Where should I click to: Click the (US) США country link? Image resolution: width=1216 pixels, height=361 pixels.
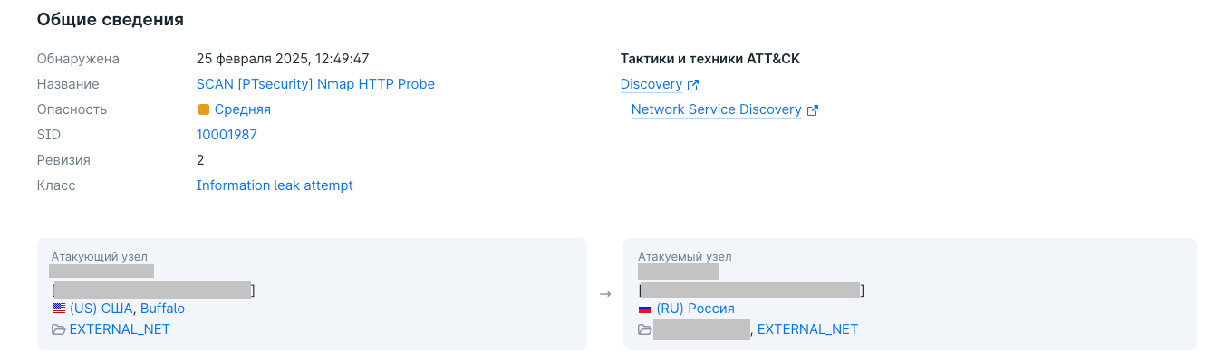(101, 309)
